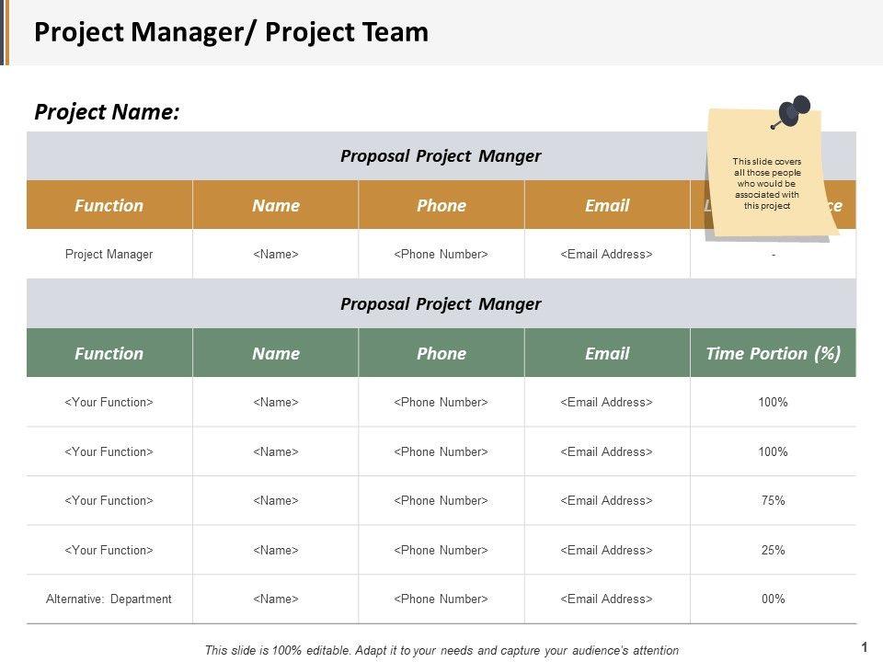Viewport: 883px width, 662px height.
Task: Click the Email Address cell in Project Manager row
Action: (x=607, y=254)
